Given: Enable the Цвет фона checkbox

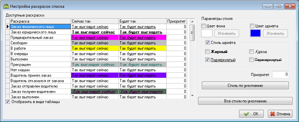Looking at the screenshot, I should 203,26.
